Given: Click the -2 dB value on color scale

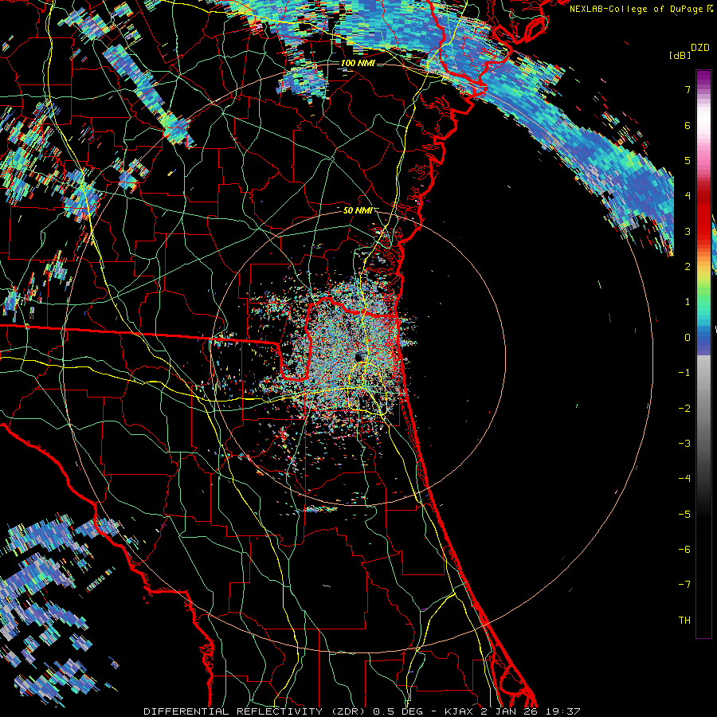Looking at the screenshot, I should pyautogui.click(x=684, y=409).
